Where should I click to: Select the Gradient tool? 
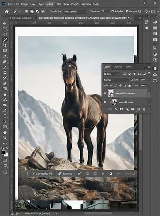coord(5,89)
